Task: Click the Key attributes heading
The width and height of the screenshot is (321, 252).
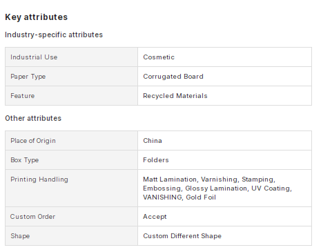Action: point(37,17)
